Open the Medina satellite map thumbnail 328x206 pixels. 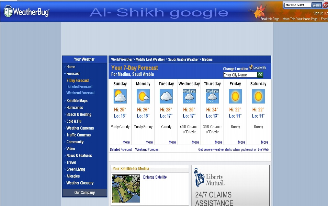(x=126, y=189)
